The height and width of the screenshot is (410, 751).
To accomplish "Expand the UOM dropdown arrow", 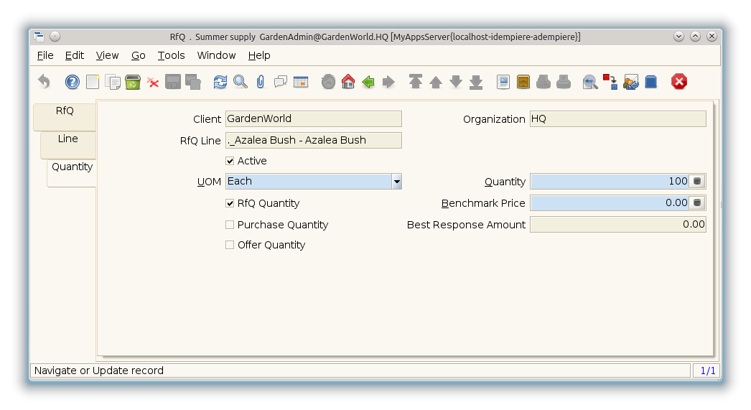I will point(396,182).
